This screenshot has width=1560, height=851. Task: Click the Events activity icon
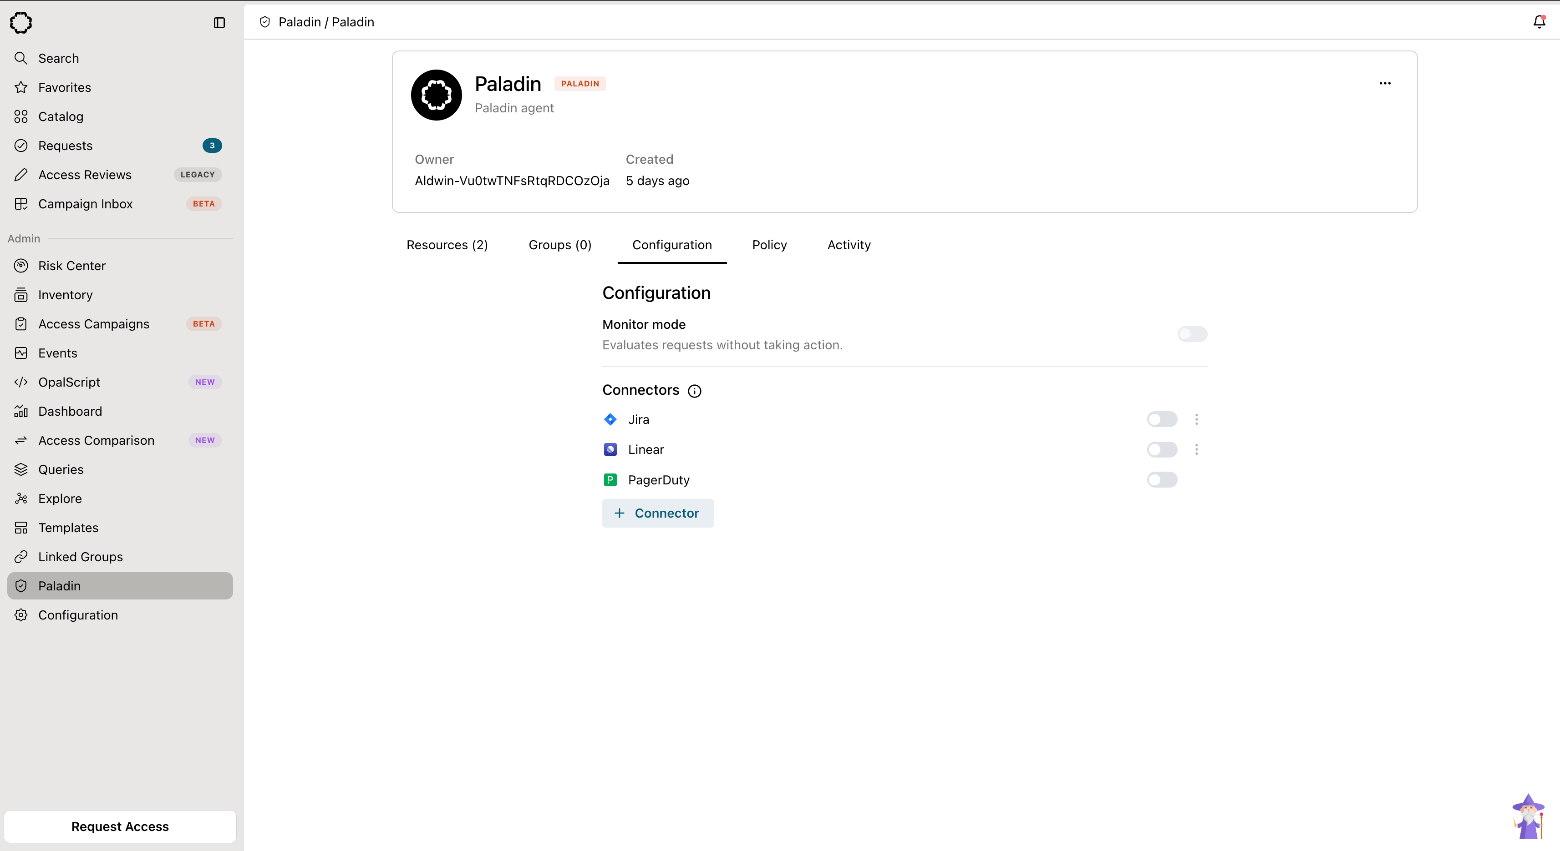(21, 353)
